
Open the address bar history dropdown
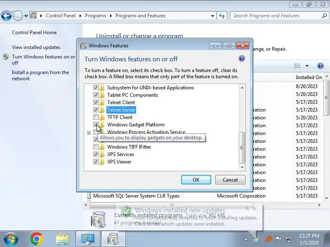tap(212, 16)
